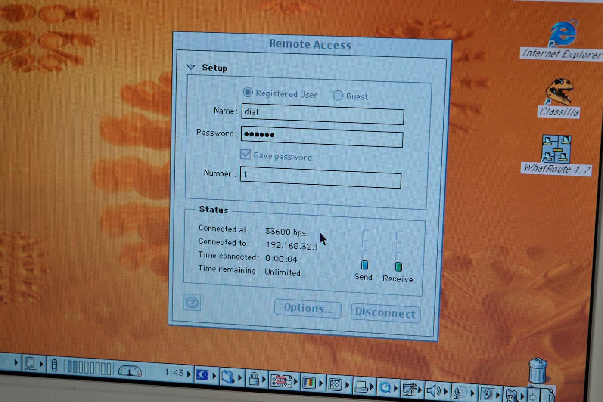Select the Registered User radio button

click(x=248, y=92)
